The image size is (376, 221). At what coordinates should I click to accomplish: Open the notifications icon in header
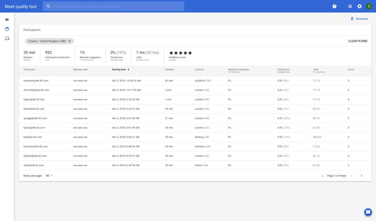[x=359, y=6]
